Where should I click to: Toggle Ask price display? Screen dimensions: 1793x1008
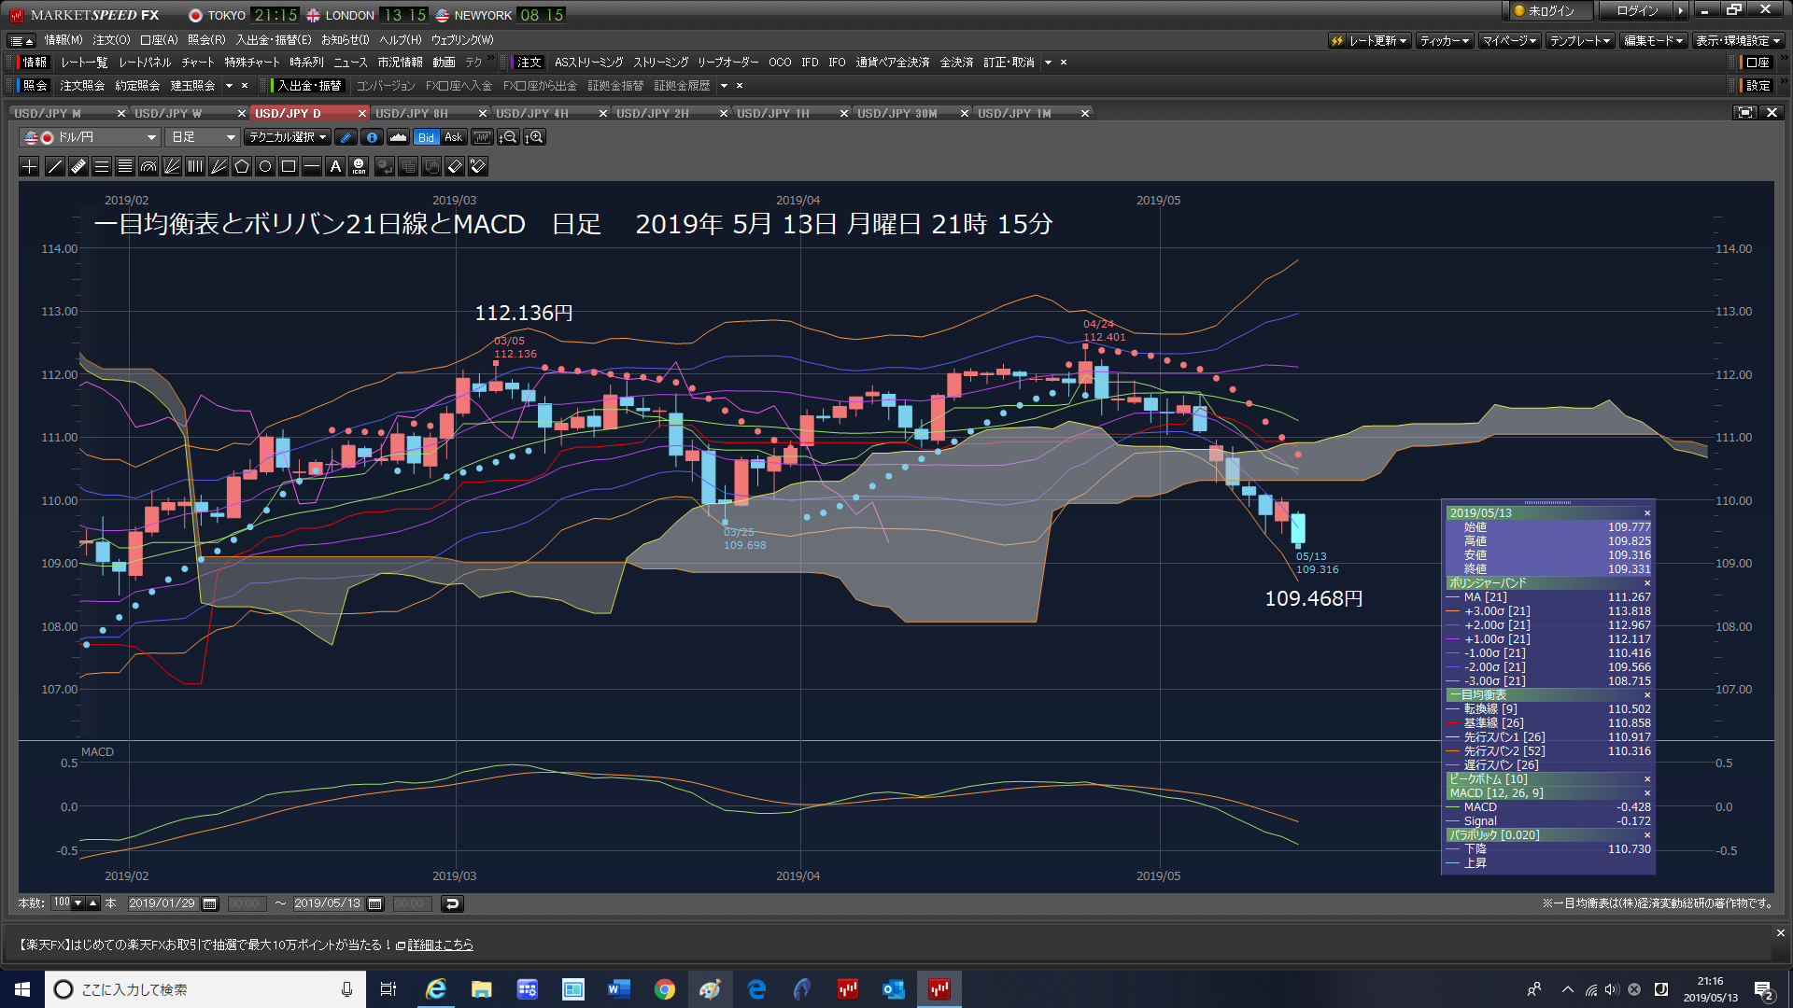point(453,137)
